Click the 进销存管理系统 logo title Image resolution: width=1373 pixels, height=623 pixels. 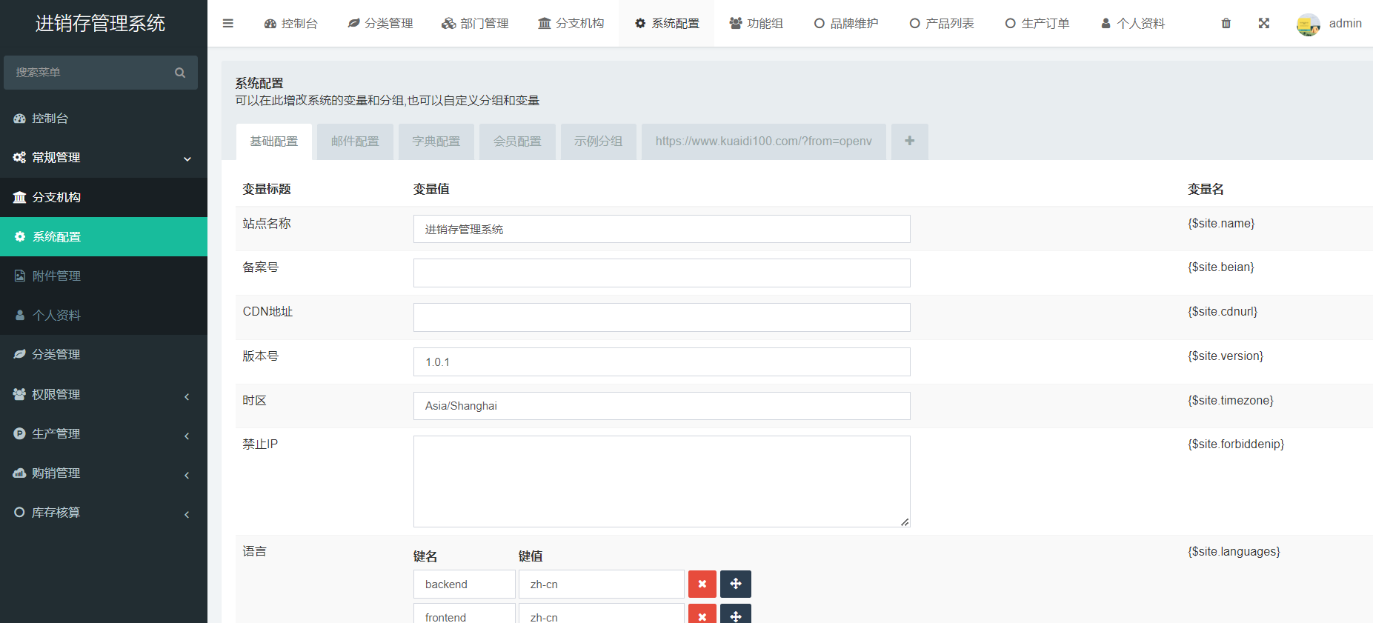[x=100, y=24]
